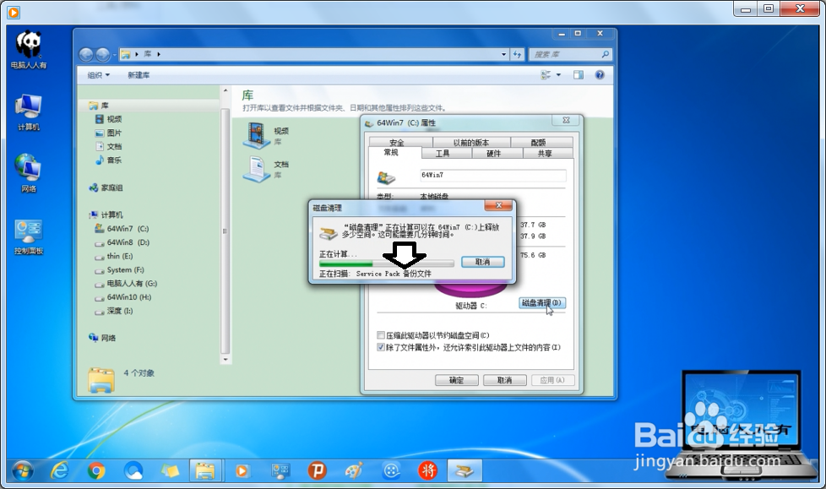Open Explorer help question mark icon
This screenshot has height=489, width=826.
point(600,75)
